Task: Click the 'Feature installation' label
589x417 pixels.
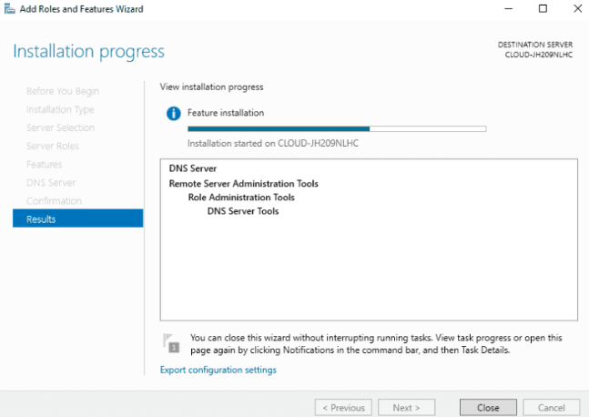Action: tap(226, 113)
